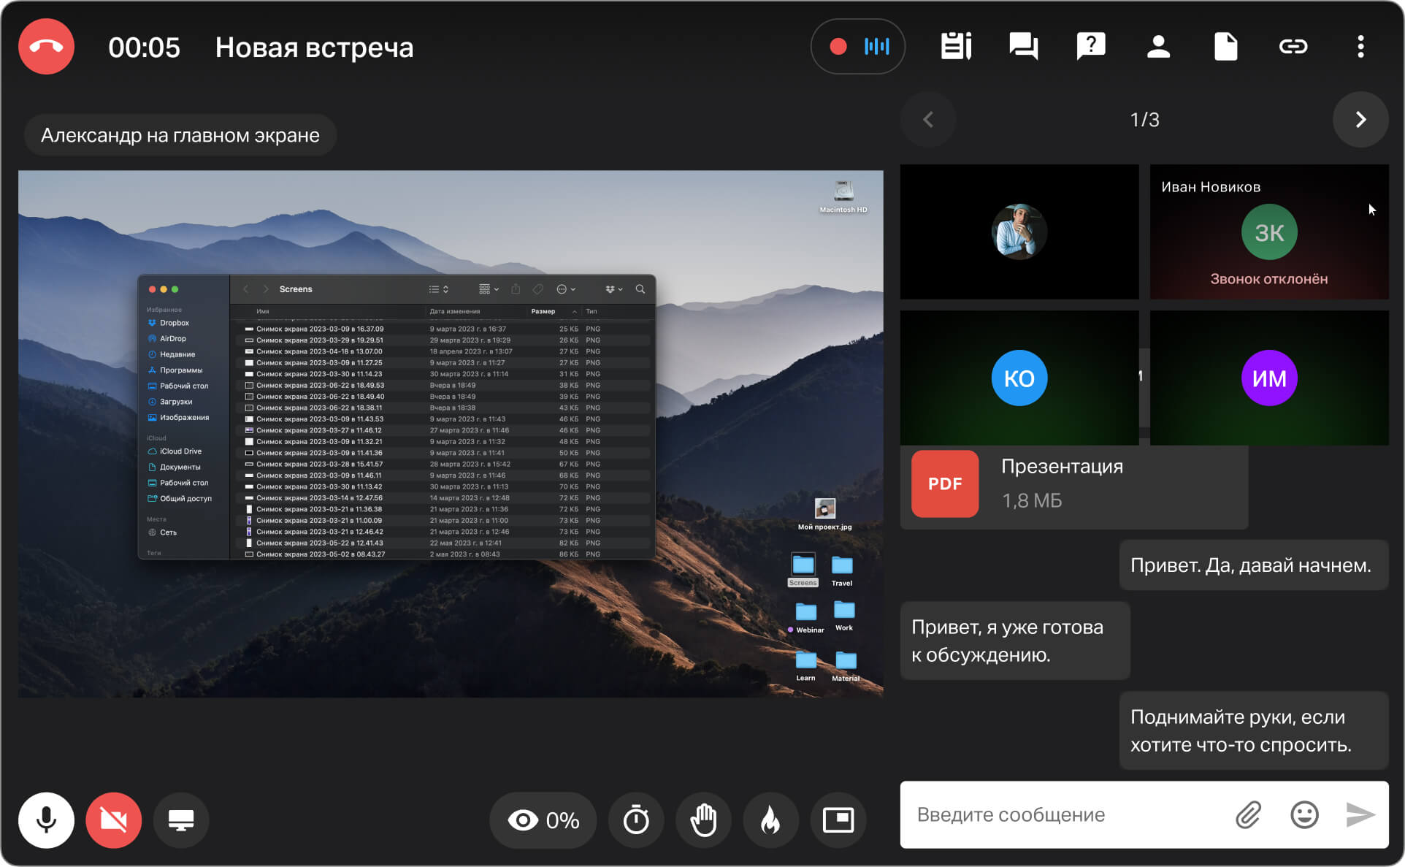This screenshot has width=1405, height=867.
Task: Go to next participants page
Action: 1360,119
